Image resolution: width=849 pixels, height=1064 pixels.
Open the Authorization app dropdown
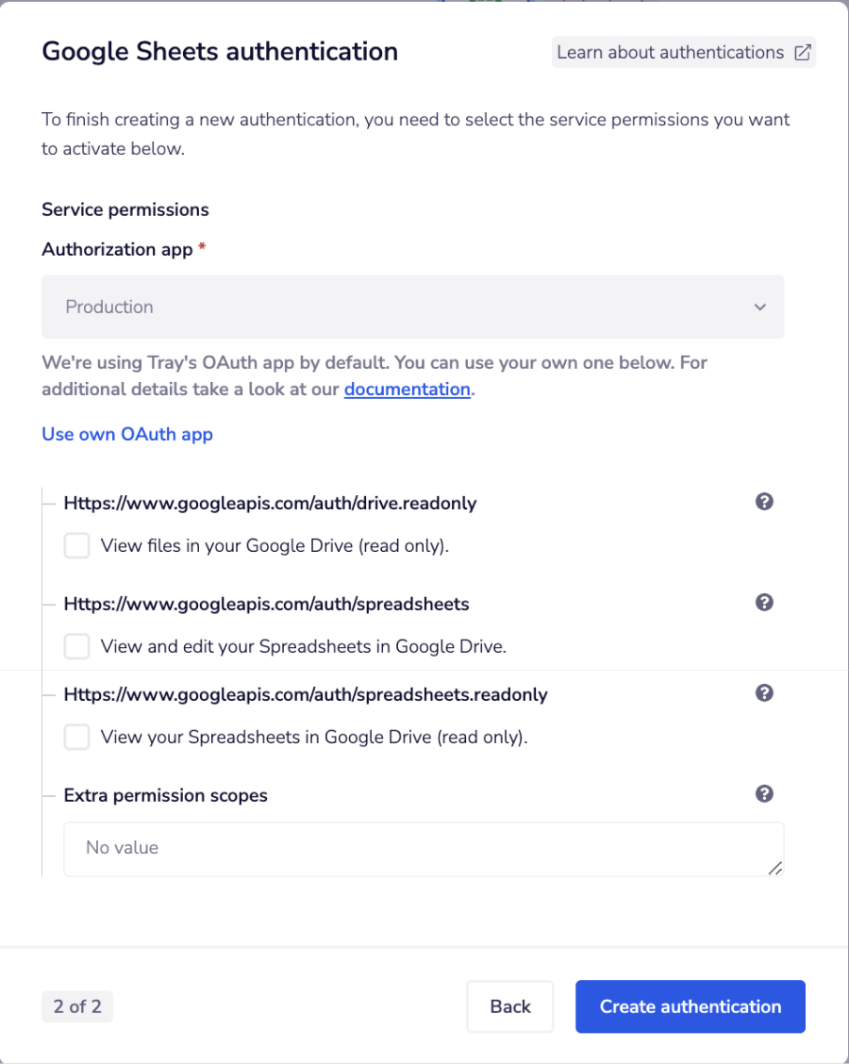tap(412, 307)
